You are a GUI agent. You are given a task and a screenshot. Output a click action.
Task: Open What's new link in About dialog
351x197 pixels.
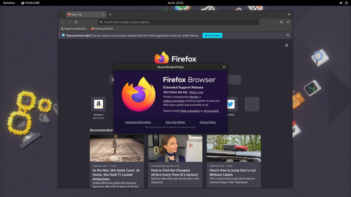[x=196, y=92]
